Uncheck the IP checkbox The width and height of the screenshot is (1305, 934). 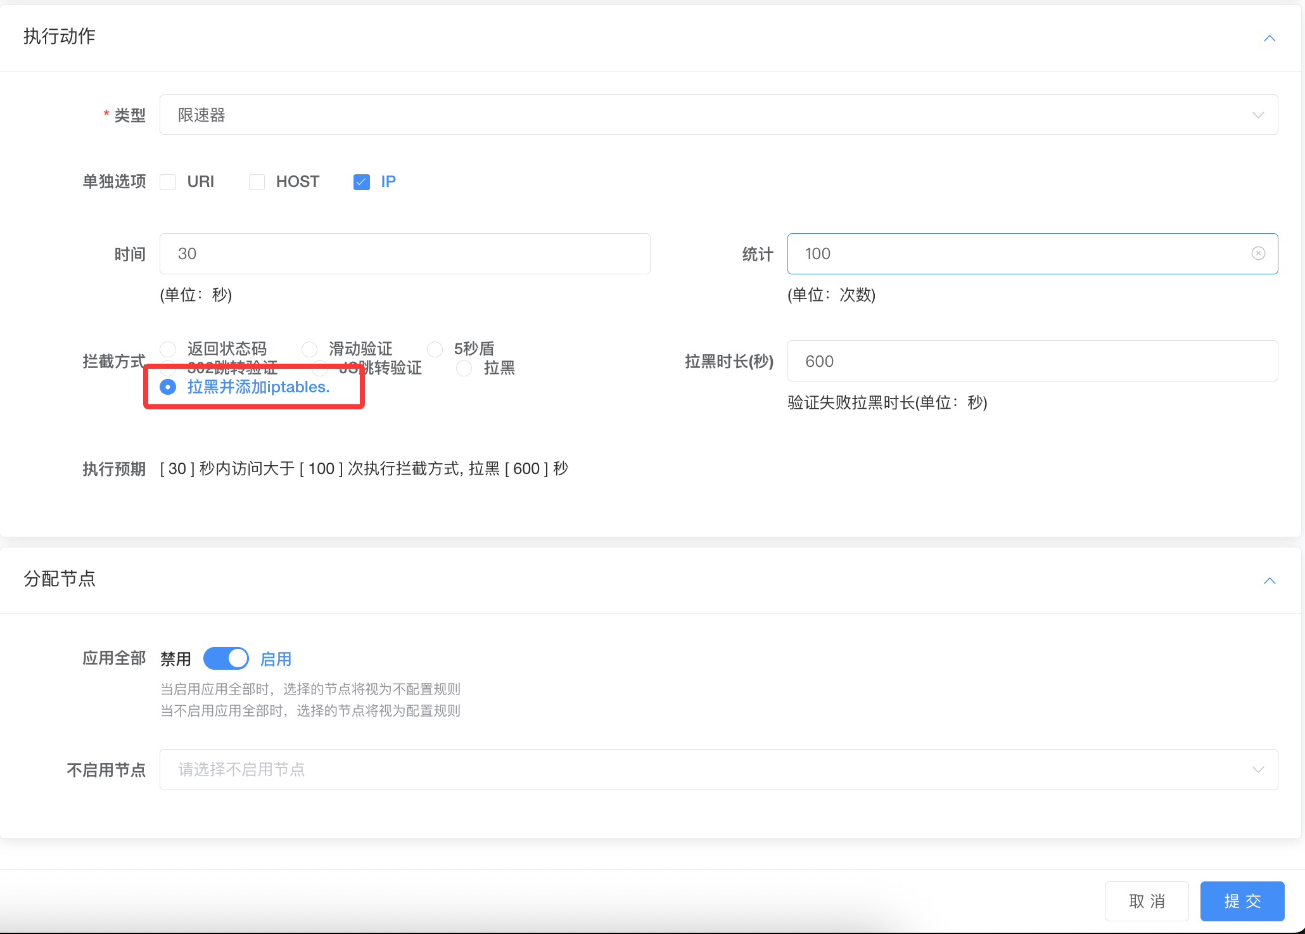click(362, 182)
